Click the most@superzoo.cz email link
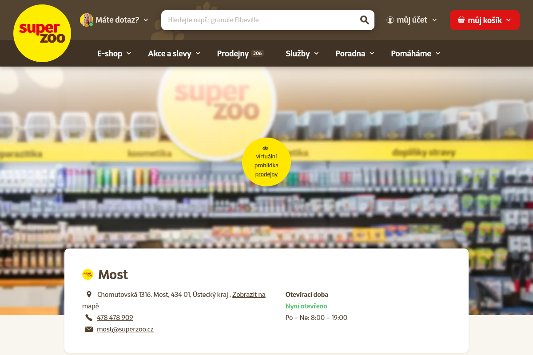Screen dimensions: 533x355 pos(125,329)
